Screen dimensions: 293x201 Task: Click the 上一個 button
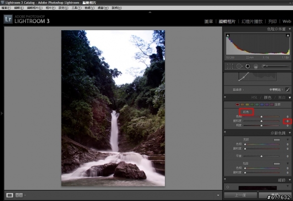240,196
